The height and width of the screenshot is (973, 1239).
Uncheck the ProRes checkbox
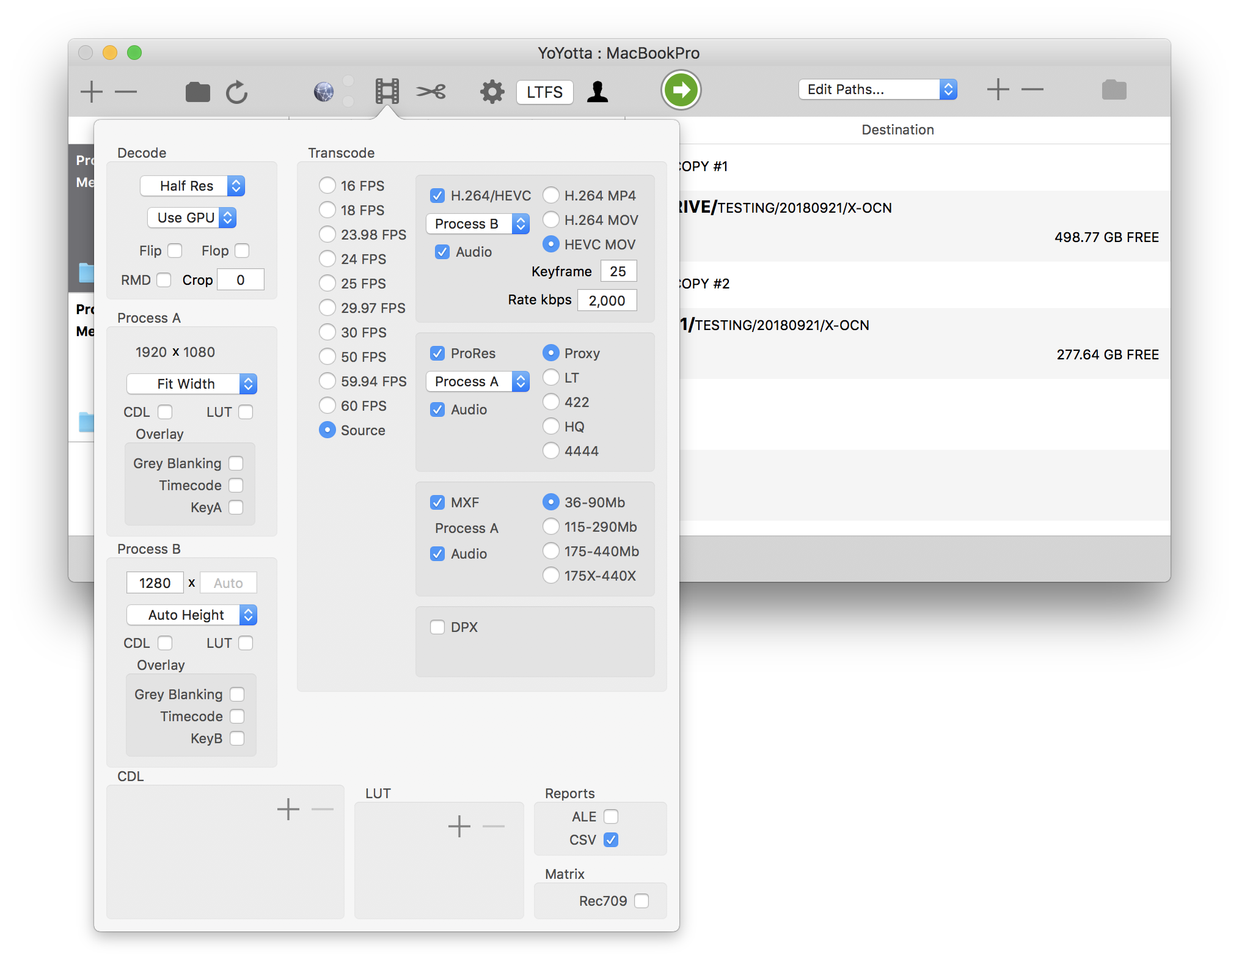(437, 353)
